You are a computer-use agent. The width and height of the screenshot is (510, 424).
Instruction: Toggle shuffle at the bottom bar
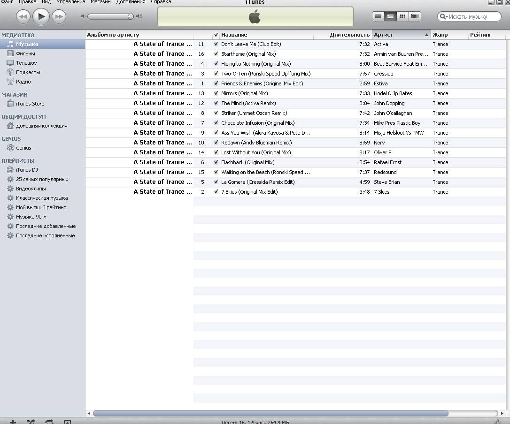coord(31,422)
